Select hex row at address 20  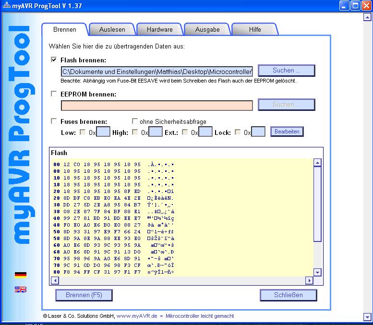113,191
